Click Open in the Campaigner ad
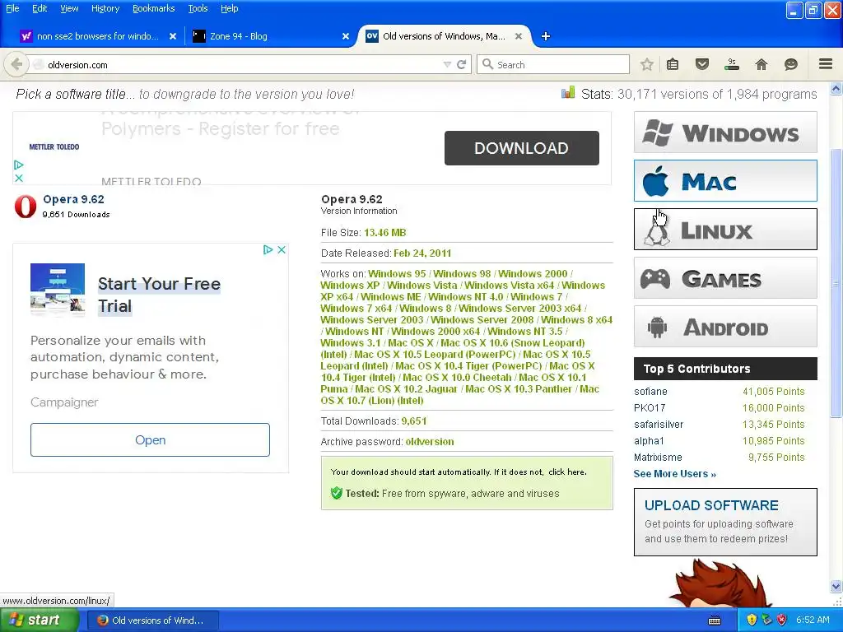Screen dimensions: 843x632 pyautogui.click(x=150, y=439)
